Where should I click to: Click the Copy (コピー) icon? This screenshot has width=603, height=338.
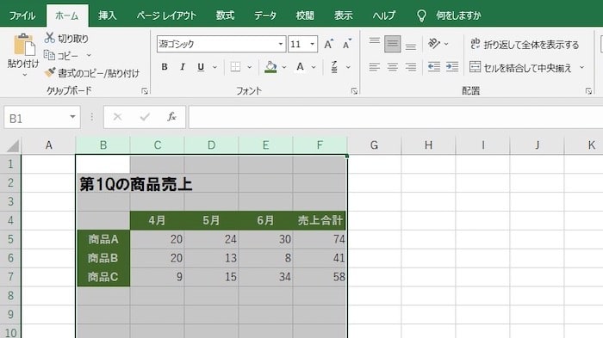click(49, 55)
